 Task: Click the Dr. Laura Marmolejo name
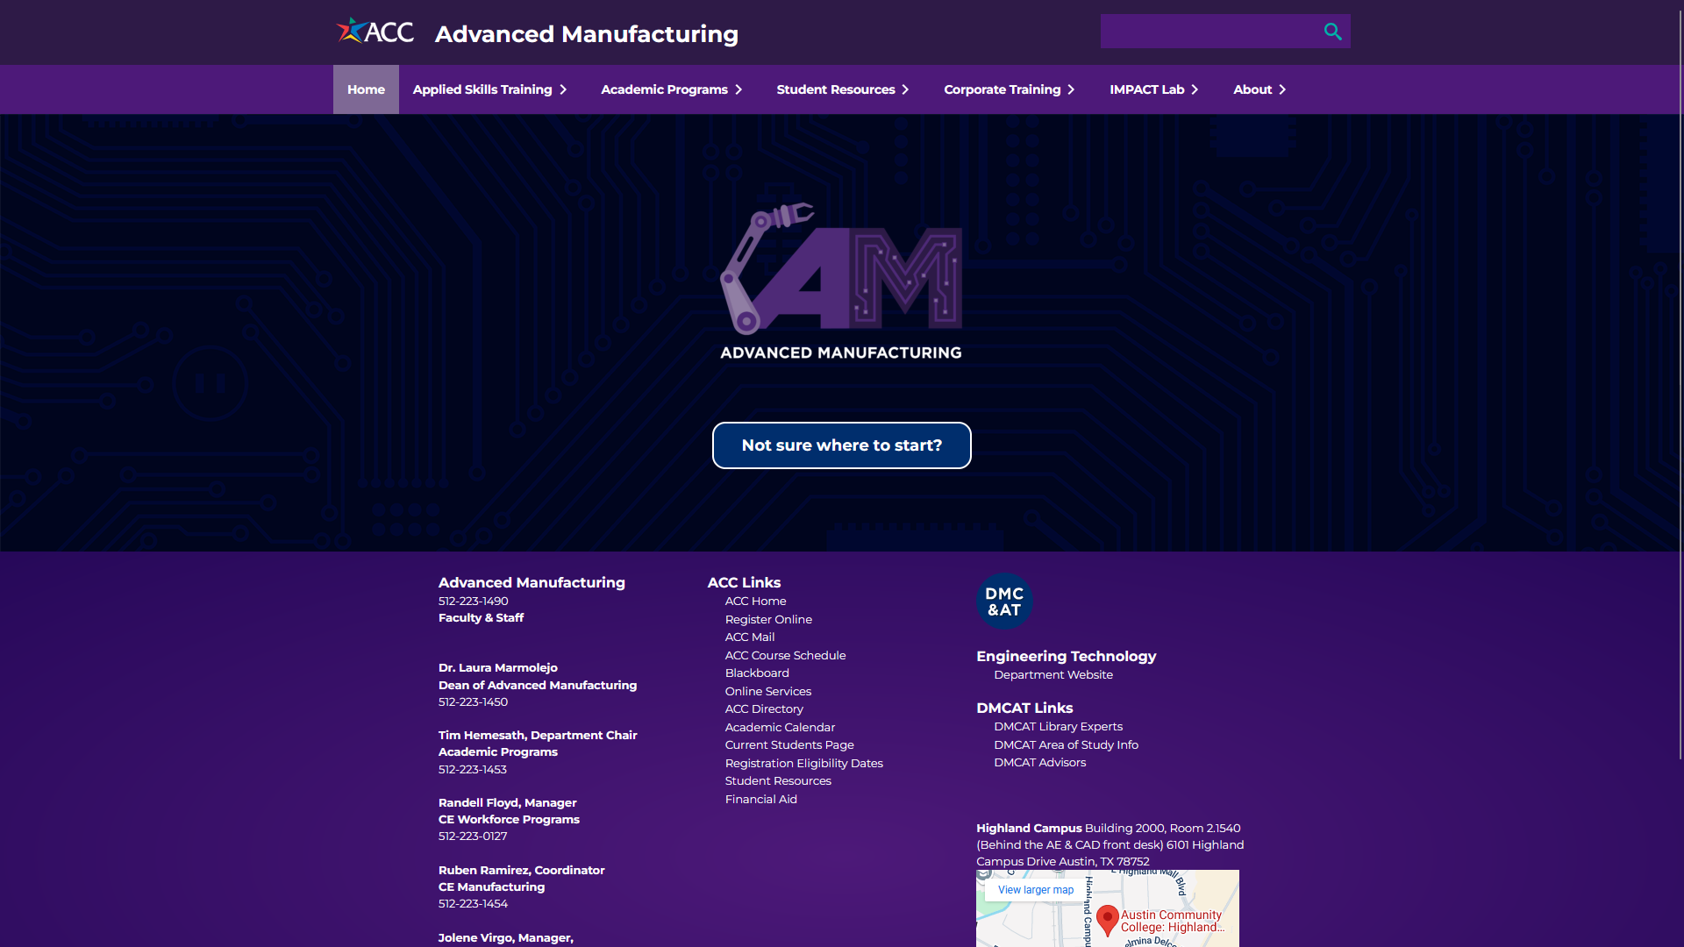coord(498,668)
